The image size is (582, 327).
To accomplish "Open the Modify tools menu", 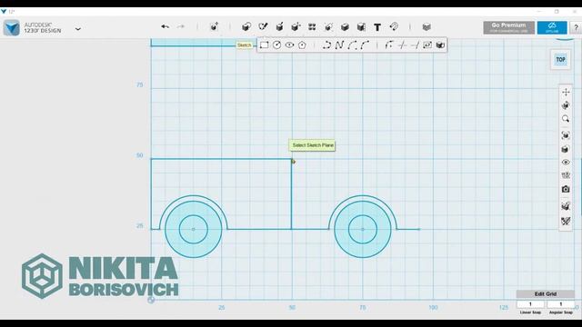I will (296, 26).
